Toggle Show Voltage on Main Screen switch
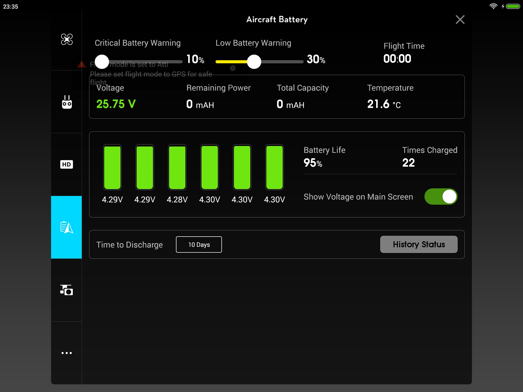The image size is (523, 392). [441, 197]
